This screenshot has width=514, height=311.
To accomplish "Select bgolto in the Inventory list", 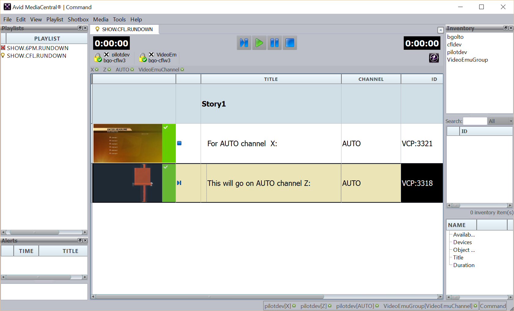I will 455,37.
